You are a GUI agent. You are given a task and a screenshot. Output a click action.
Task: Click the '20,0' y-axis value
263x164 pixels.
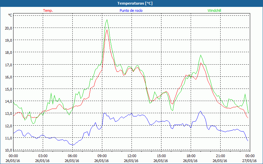tap(9, 28)
